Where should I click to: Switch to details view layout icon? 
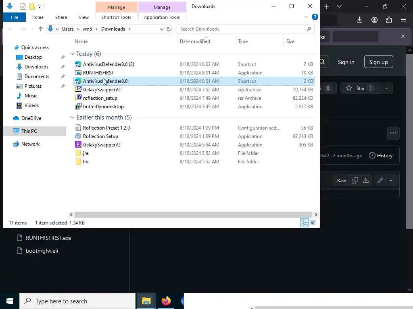[305, 222]
